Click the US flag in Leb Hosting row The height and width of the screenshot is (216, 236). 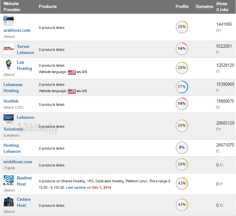[x=72, y=72]
